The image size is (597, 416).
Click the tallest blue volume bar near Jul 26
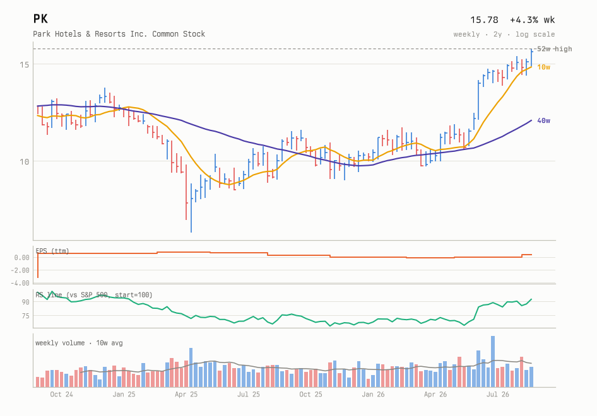[493, 362]
